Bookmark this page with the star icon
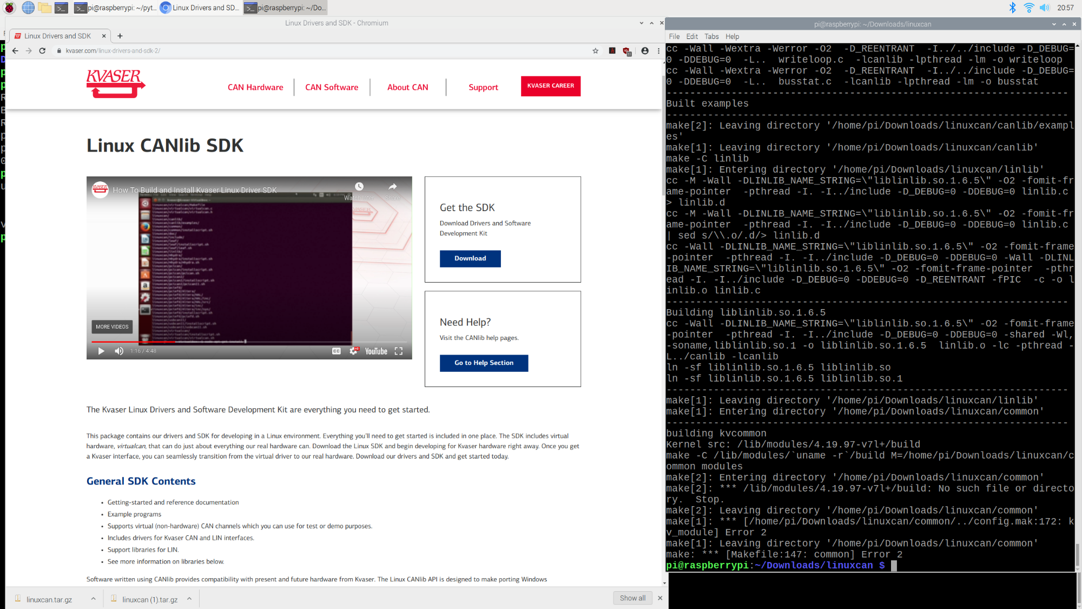Screen dimensions: 1082x609 (x=596, y=51)
